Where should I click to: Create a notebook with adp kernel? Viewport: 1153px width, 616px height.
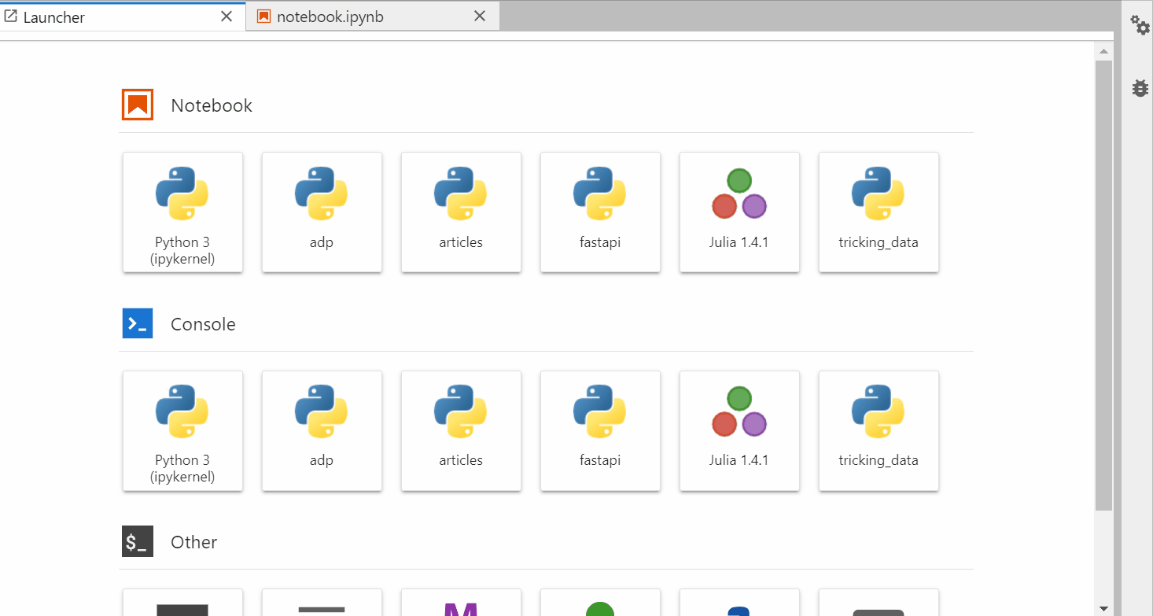(x=322, y=212)
